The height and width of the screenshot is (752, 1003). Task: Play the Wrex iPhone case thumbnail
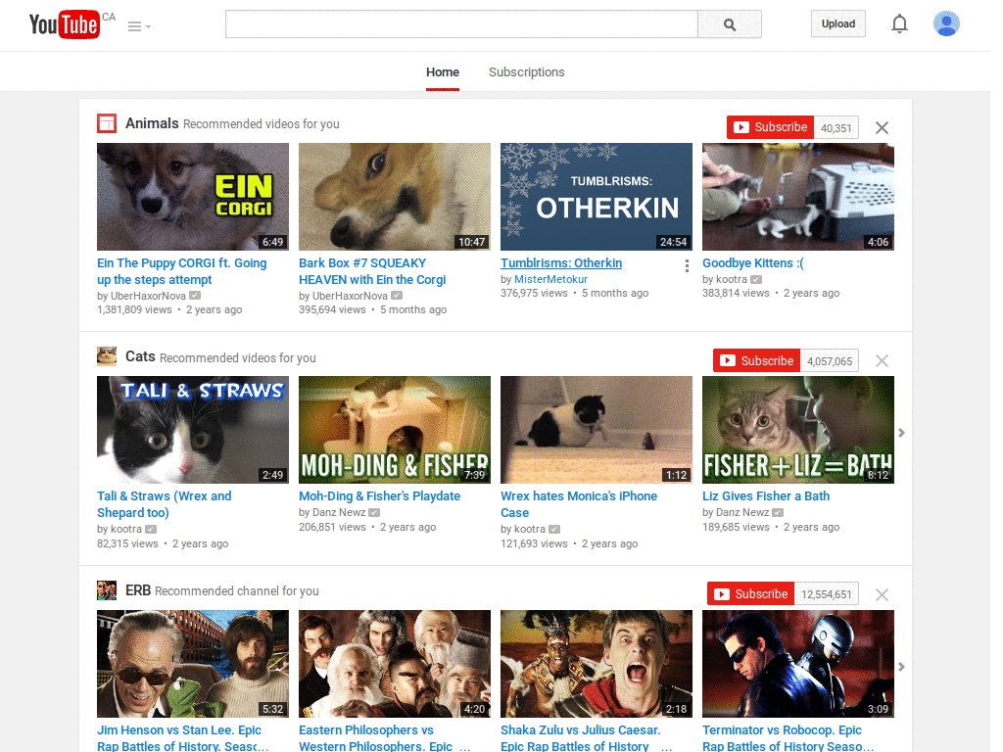pyautogui.click(x=597, y=430)
